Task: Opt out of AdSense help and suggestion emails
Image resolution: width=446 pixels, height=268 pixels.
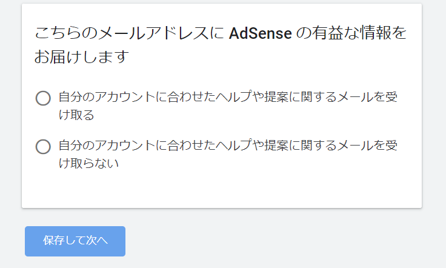Action: coord(43,147)
